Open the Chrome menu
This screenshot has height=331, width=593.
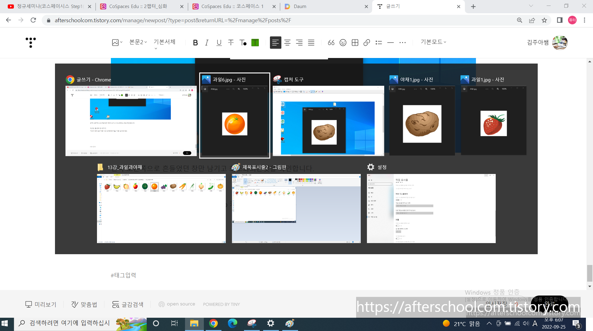[584, 20]
